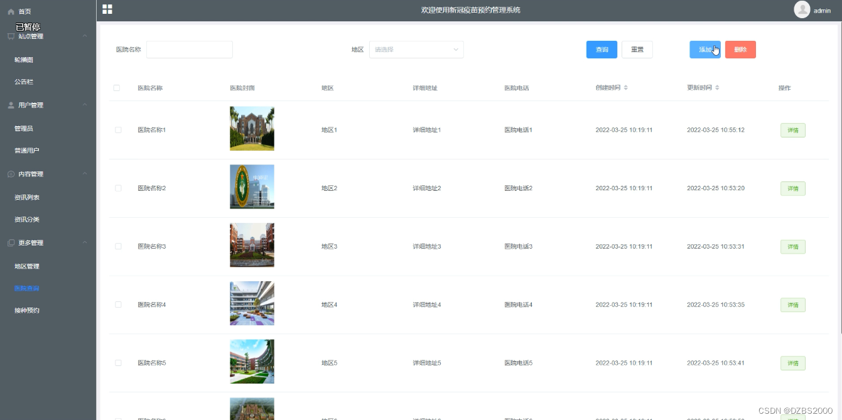
Task: Click the grid menu icon in header
Action: pos(107,9)
